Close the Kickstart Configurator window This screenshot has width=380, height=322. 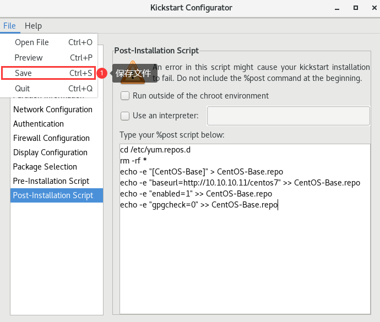tap(374, 8)
